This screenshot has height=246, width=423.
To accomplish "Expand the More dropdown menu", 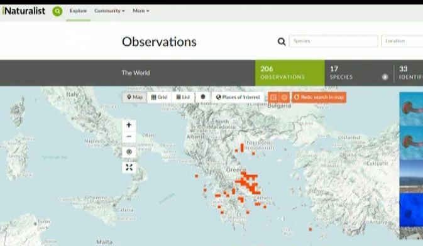I will coord(141,11).
